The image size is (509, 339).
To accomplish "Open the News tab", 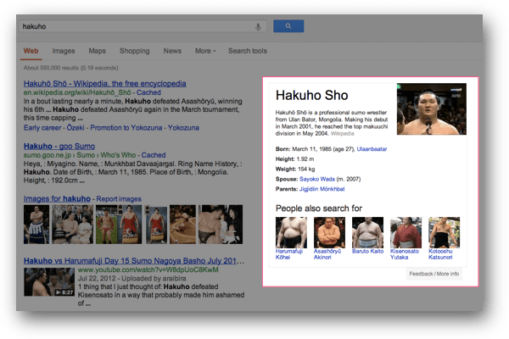I will [x=172, y=51].
